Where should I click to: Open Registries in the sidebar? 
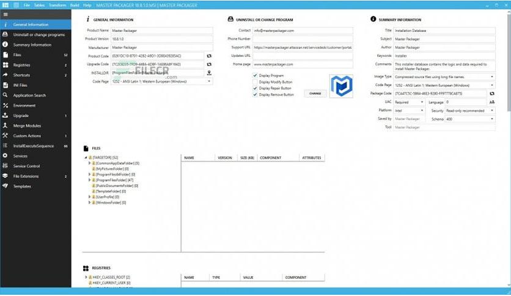[35, 65]
